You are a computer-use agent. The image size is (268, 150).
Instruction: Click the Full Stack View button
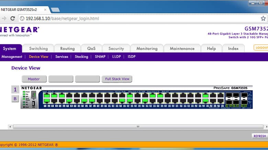[117, 79]
